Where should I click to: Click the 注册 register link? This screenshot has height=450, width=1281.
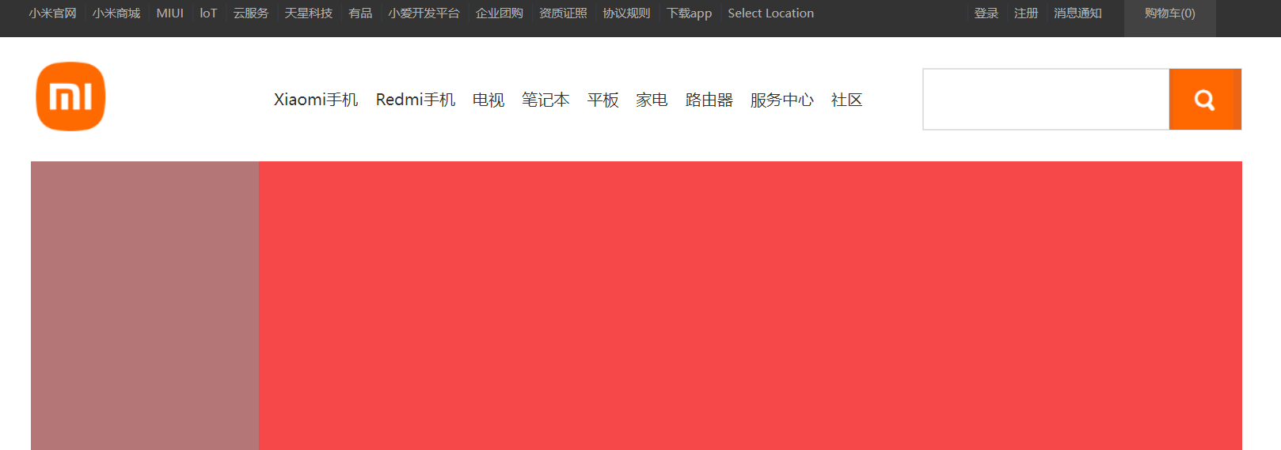tap(1026, 13)
